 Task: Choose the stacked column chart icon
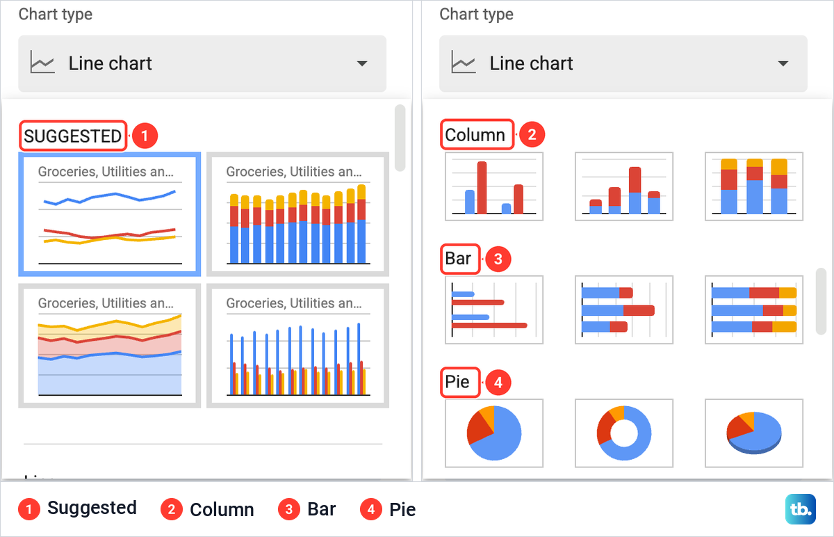point(624,186)
